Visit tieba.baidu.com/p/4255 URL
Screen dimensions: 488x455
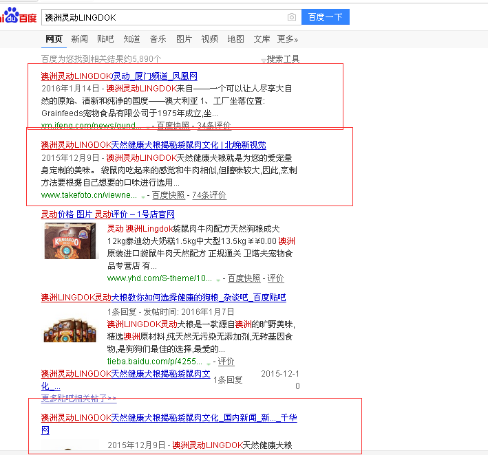pyautogui.click(x=155, y=361)
